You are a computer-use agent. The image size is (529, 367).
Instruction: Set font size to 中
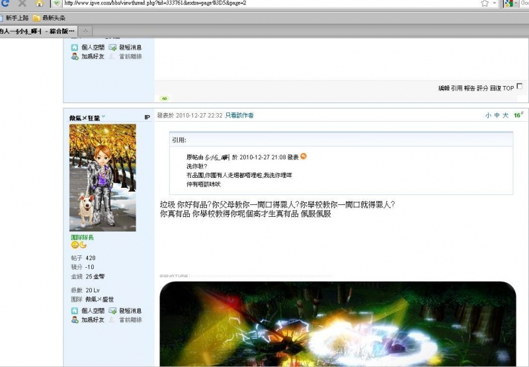point(497,115)
